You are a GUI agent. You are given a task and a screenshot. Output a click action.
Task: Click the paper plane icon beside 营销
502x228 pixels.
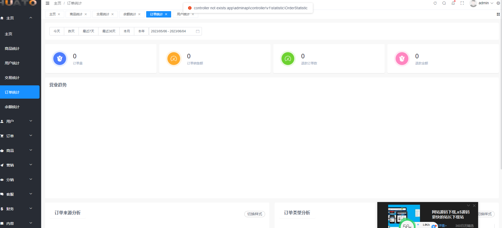pos(2,165)
